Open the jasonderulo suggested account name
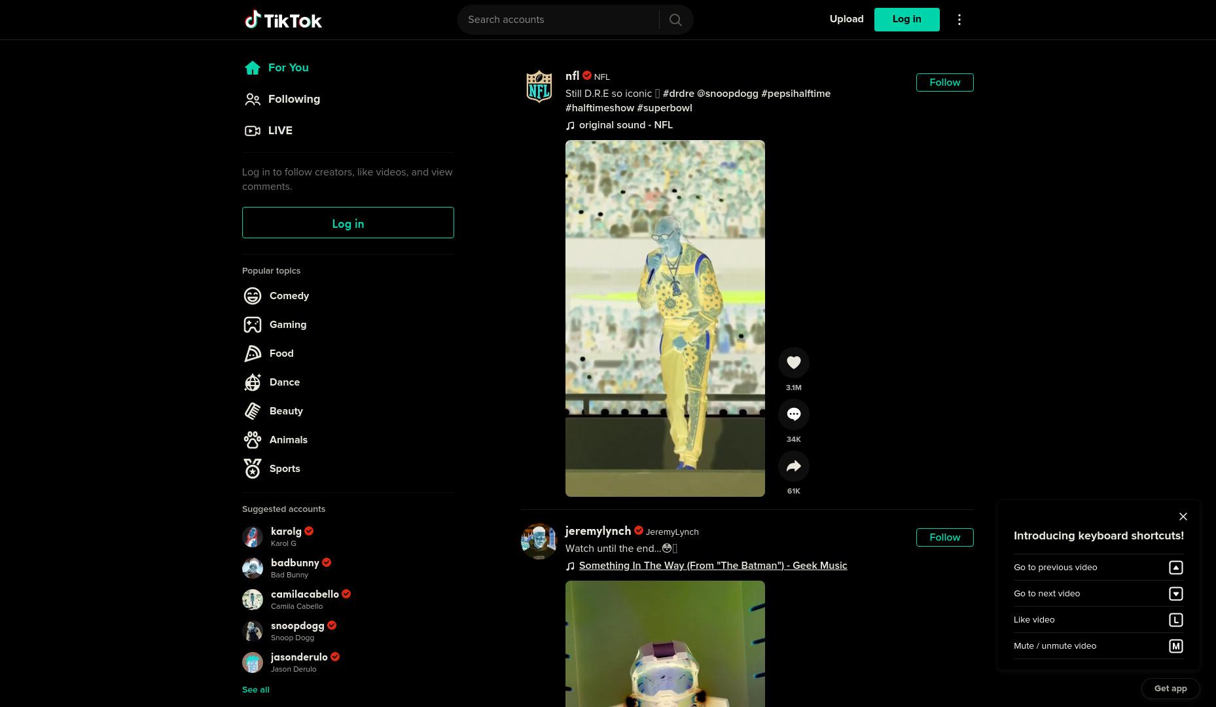 click(299, 657)
